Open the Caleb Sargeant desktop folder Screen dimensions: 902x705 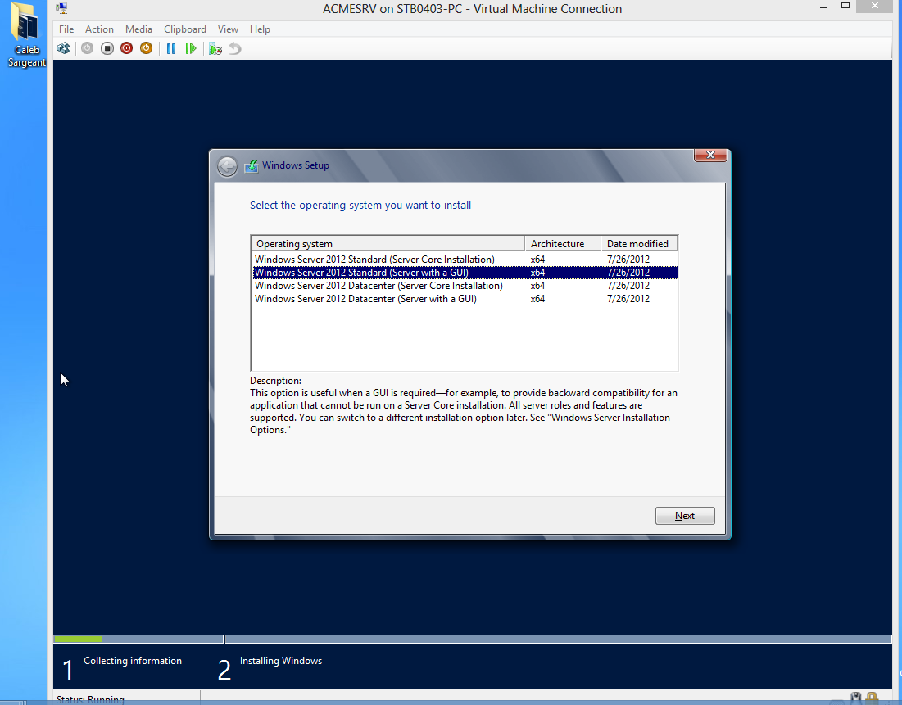26,34
